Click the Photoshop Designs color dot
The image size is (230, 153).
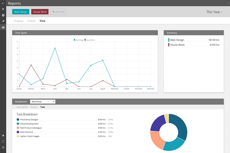(18, 120)
